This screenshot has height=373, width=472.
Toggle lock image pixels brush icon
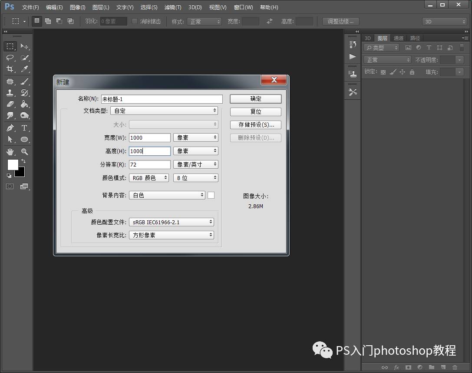(393, 72)
